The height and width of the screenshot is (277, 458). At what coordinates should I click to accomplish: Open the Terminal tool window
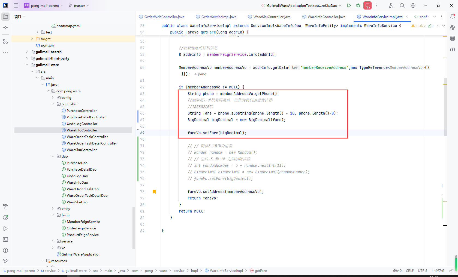tap(5, 239)
